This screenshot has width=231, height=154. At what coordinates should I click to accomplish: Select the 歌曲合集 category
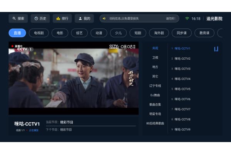point(155,104)
